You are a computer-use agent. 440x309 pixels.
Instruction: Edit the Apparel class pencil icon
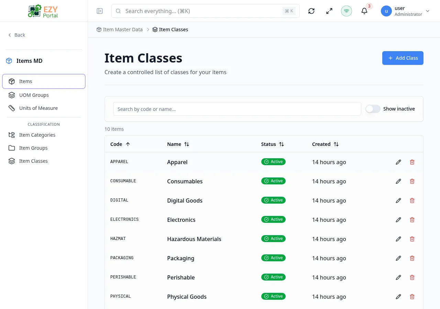tap(398, 162)
